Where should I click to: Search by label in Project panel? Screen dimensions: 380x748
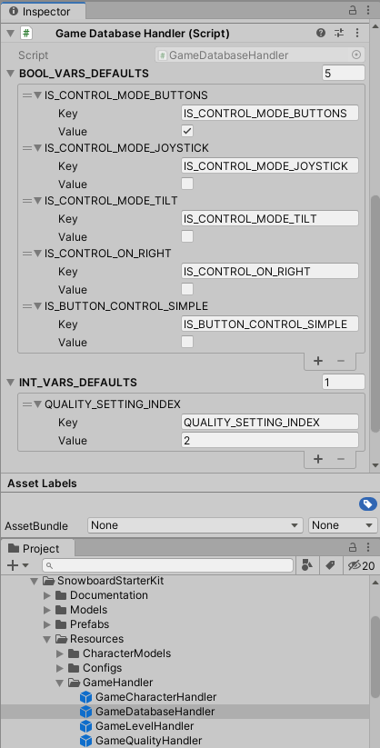tap(330, 565)
